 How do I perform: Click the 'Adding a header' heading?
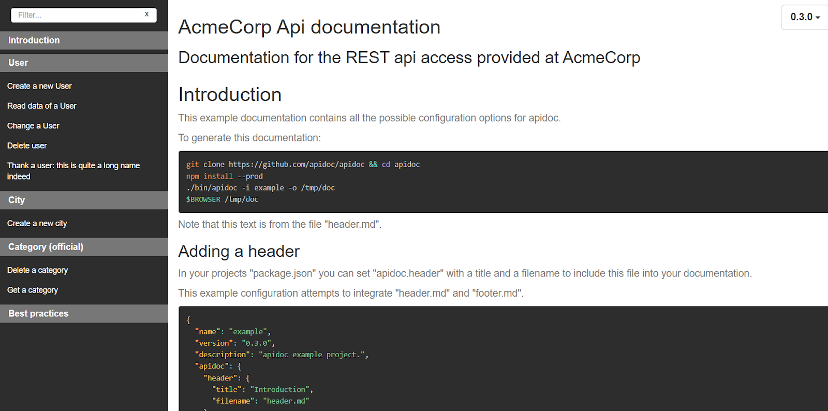pos(239,252)
